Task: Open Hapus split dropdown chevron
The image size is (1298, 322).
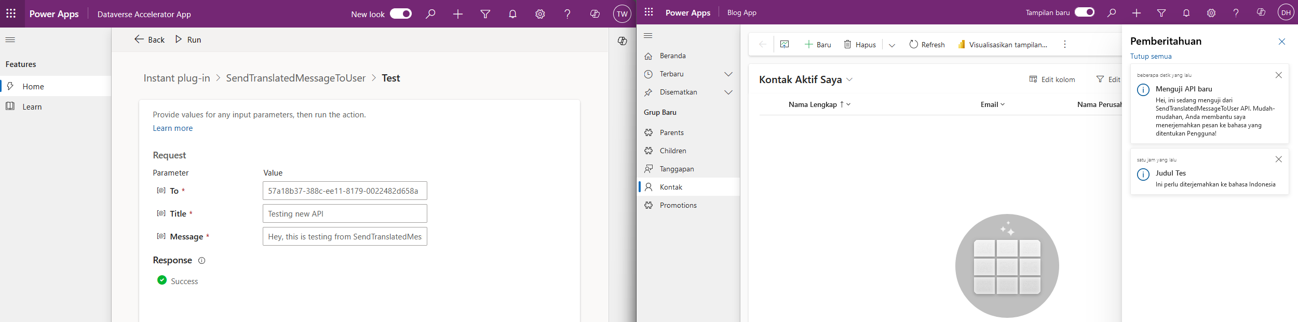Action: coord(892,45)
